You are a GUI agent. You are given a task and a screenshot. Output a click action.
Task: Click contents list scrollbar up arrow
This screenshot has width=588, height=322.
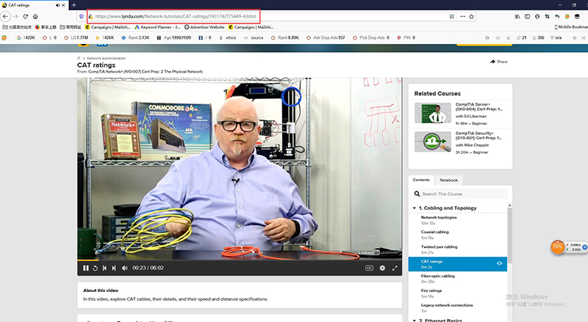pyautogui.click(x=509, y=205)
